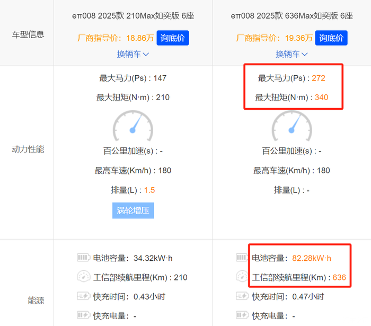Click fast-charge time icon beside 0.43小时
Image resolution: width=371 pixels, height=326 pixels.
click(84, 296)
